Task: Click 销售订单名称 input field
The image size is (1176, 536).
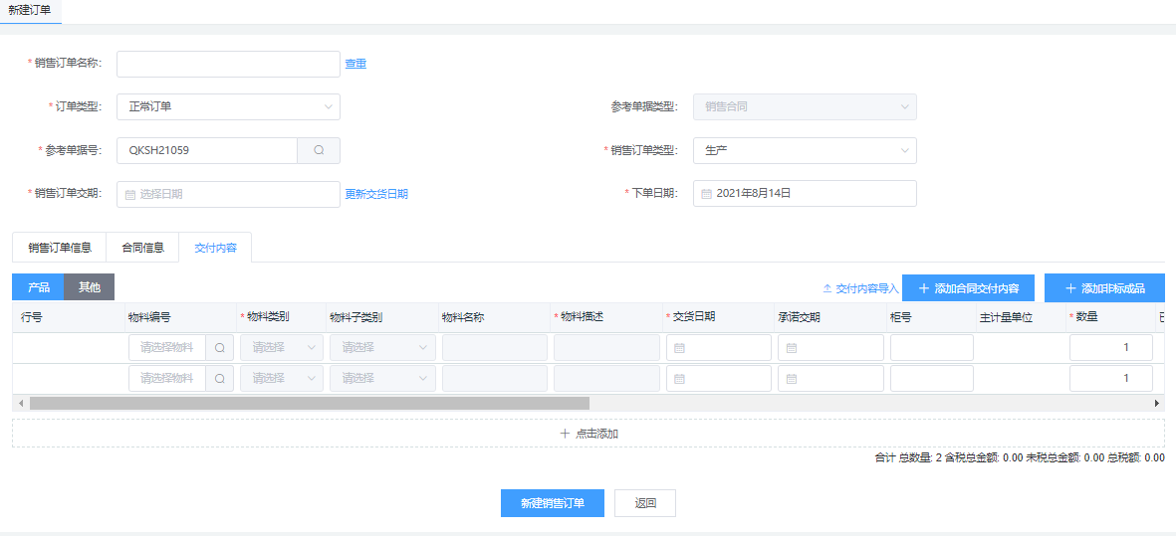Action: pyautogui.click(x=228, y=64)
